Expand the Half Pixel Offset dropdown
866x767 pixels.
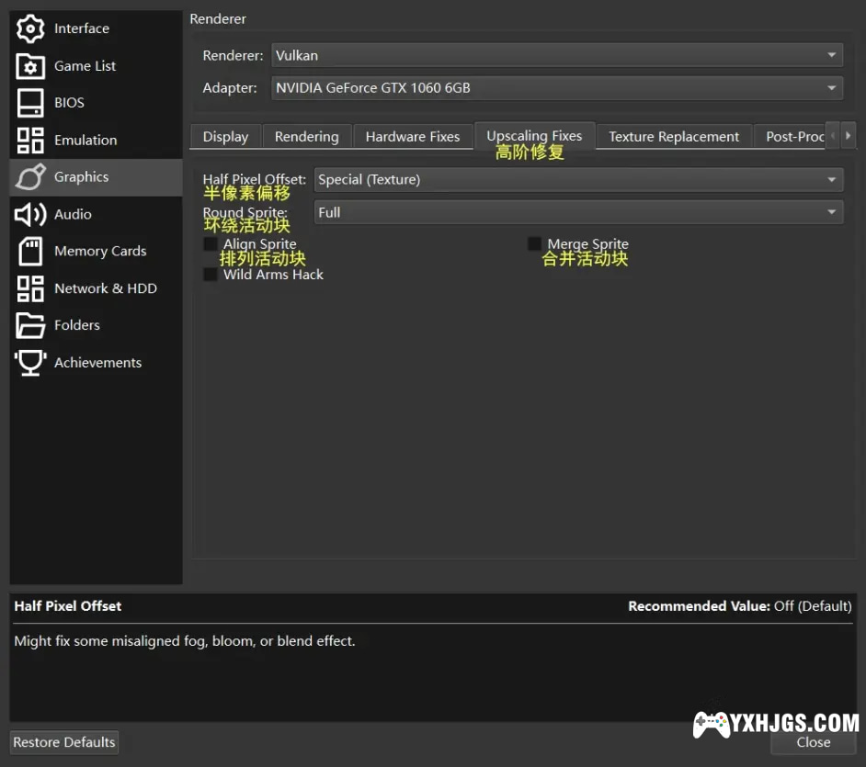(577, 180)
